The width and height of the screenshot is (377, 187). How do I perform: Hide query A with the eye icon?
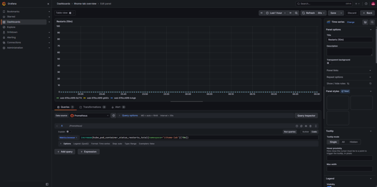coord(306,126)
